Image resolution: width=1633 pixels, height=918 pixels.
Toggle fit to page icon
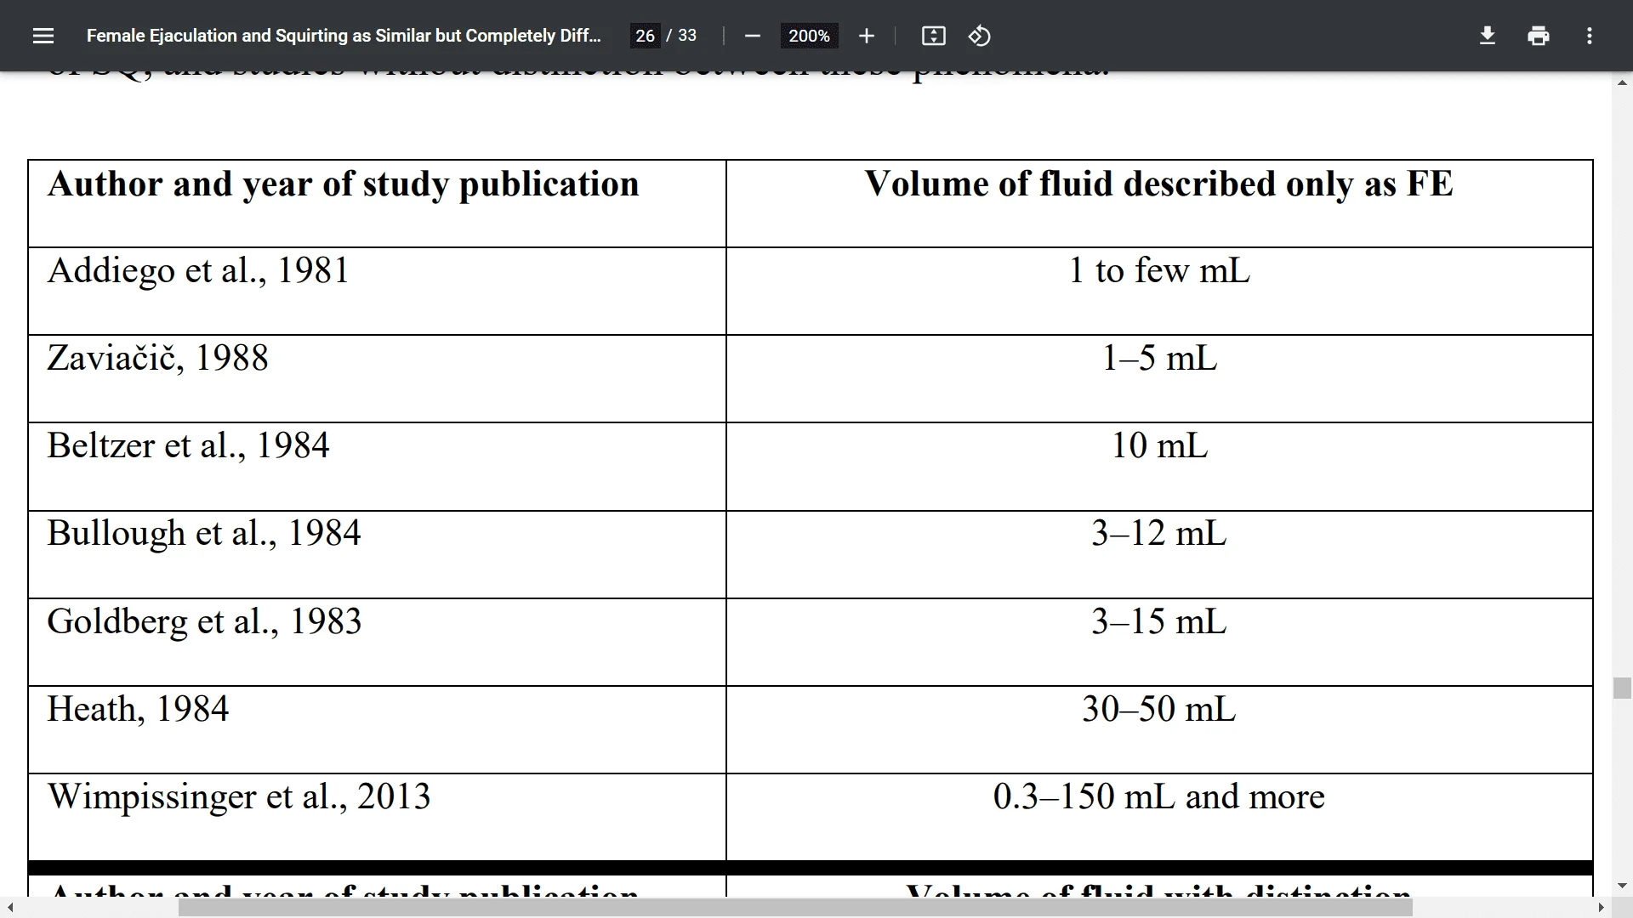(933, 36)
